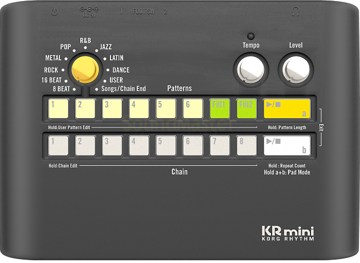Image resolution: width=360 pixels, height=263 pixels.
Task: Choose the LATIN genre position
Action: [117, 58]
